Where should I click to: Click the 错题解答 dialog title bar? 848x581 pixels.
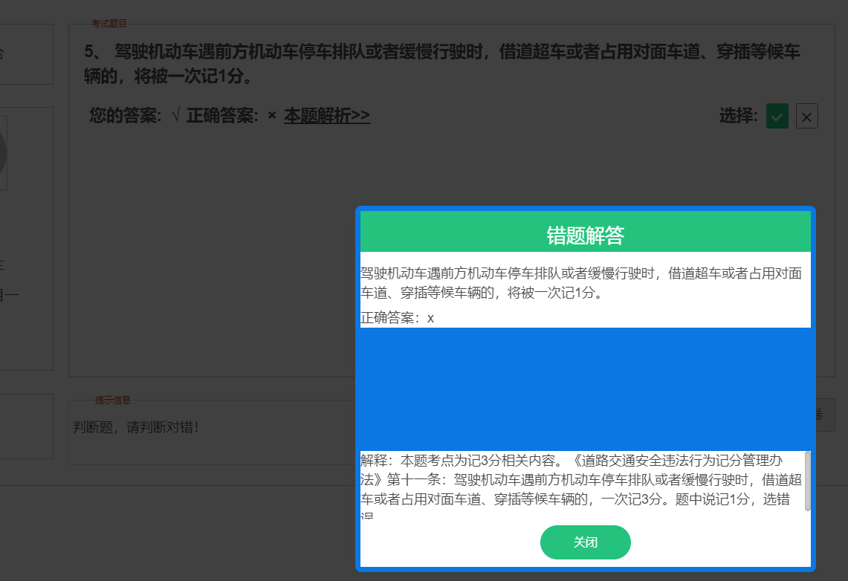(x=585, y=231)
